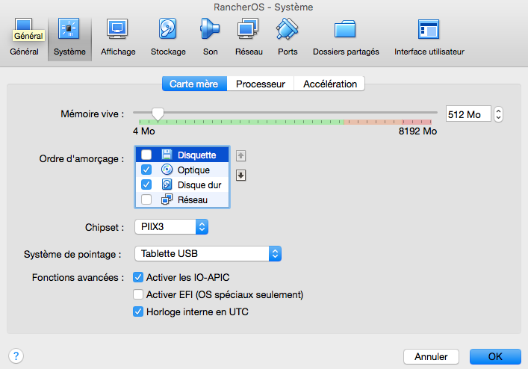Screen dimensions: 528x369
Task: Open the Son audio settings
Action: click(x=210, y=37)
